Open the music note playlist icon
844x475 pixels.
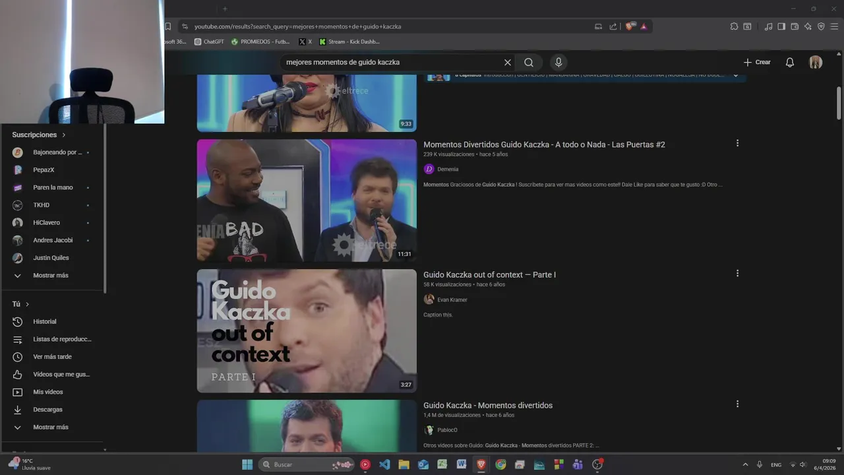pyautogui.click(x=768, y=26)
